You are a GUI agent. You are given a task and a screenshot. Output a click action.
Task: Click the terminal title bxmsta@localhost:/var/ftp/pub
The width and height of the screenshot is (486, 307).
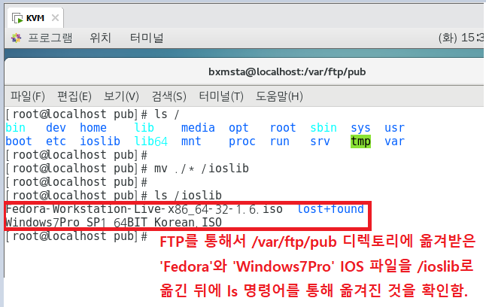[287, 72]
